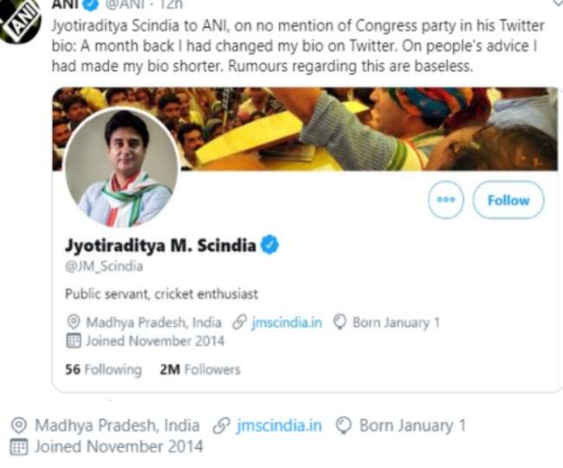
Task: Open the tweet options chevron at top right
Action: pos(555,5)
